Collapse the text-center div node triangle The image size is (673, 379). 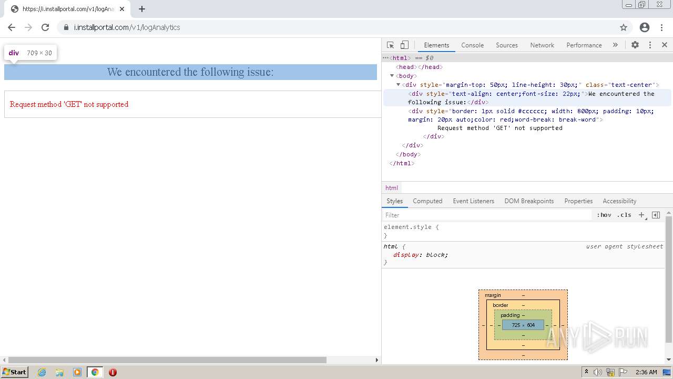[398, 85]
